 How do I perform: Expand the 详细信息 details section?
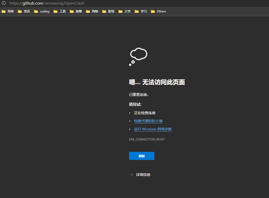pyautogui.click(x=132, y=174)
